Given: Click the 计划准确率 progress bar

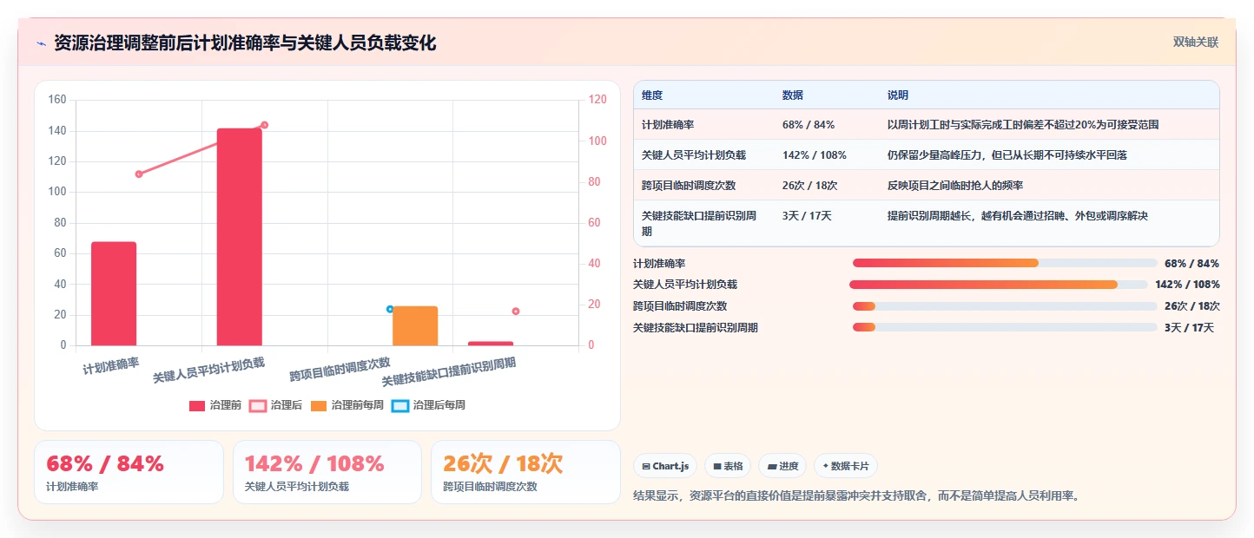Looking at the screenshot, I should coord(1005,263).
